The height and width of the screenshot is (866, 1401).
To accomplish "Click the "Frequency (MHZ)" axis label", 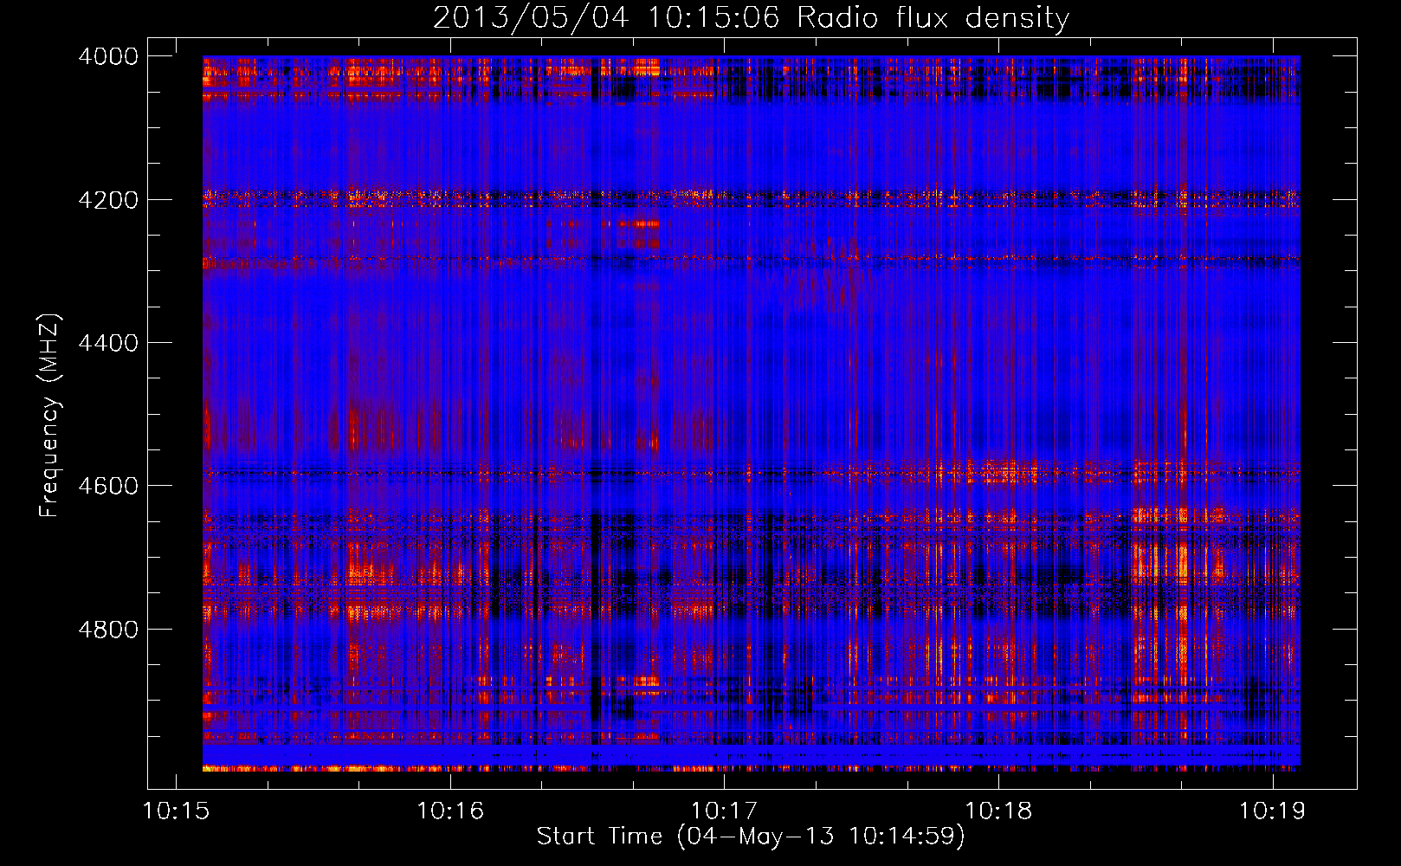I will coord(49,416).
